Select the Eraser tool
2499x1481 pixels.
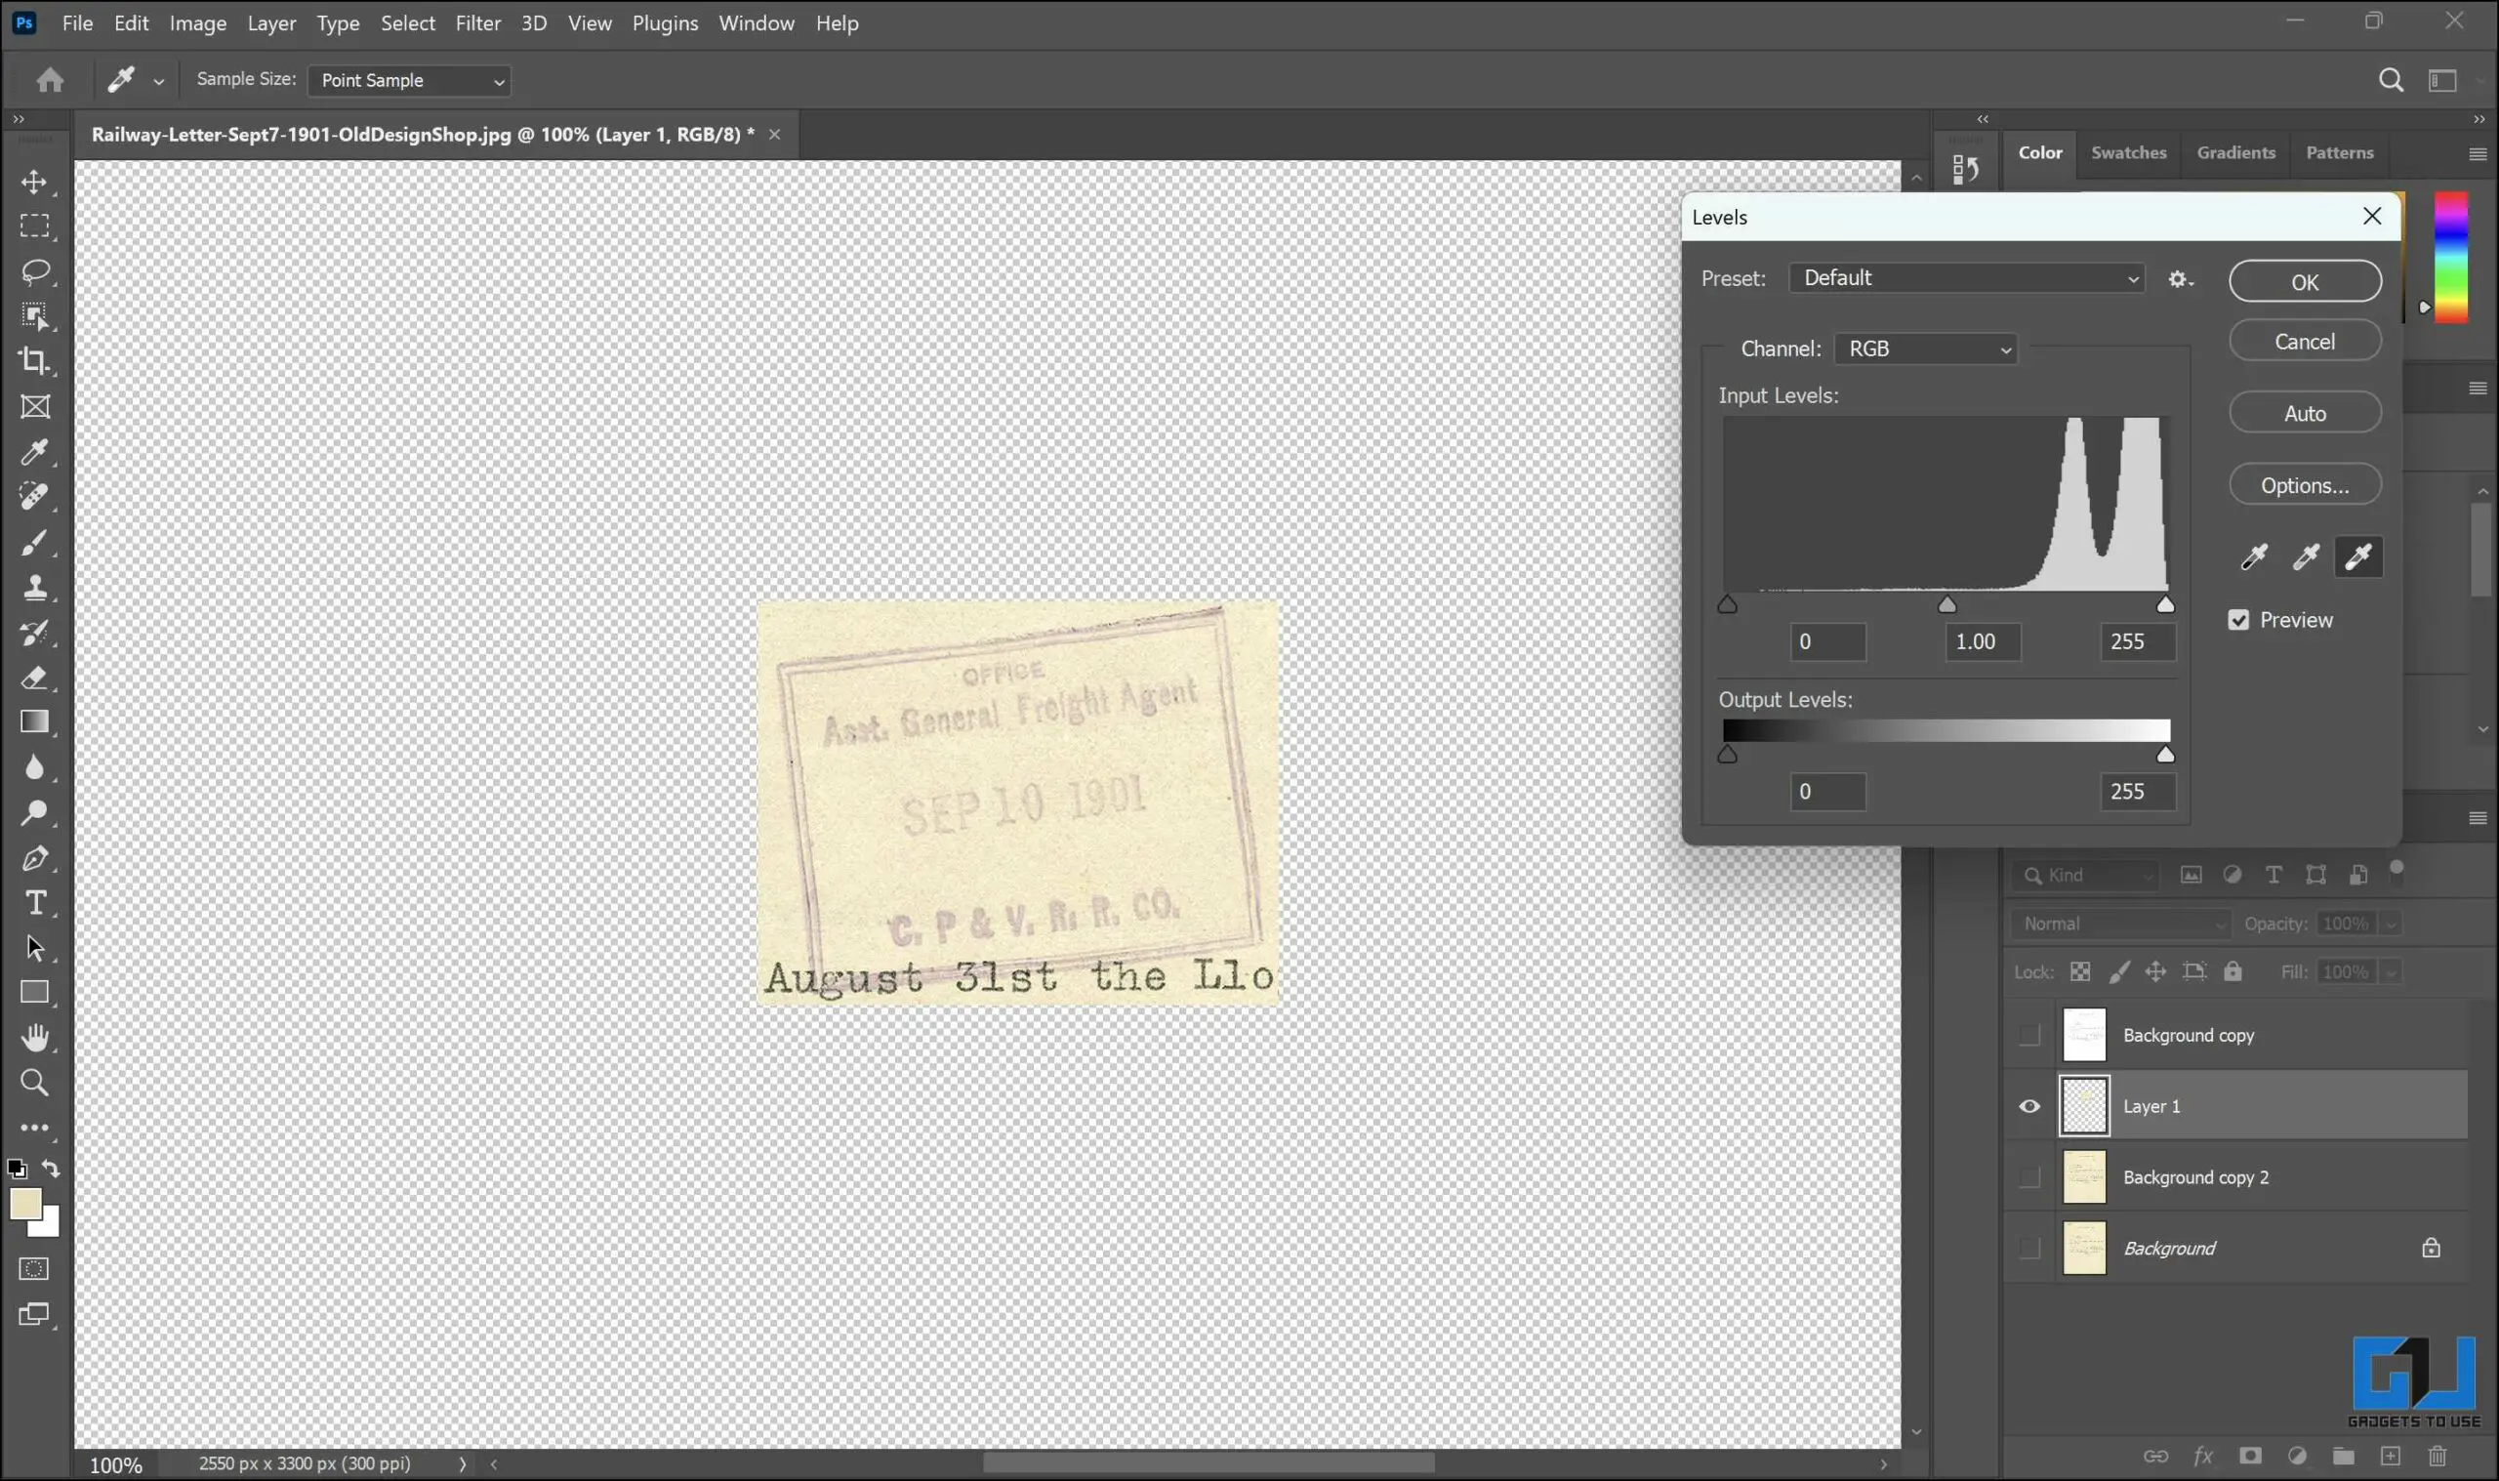click(35, 679)
